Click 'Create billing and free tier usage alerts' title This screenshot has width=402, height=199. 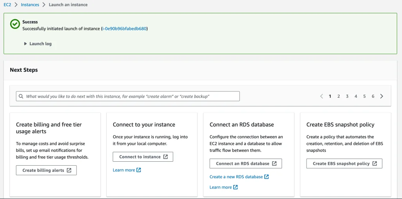49,128
